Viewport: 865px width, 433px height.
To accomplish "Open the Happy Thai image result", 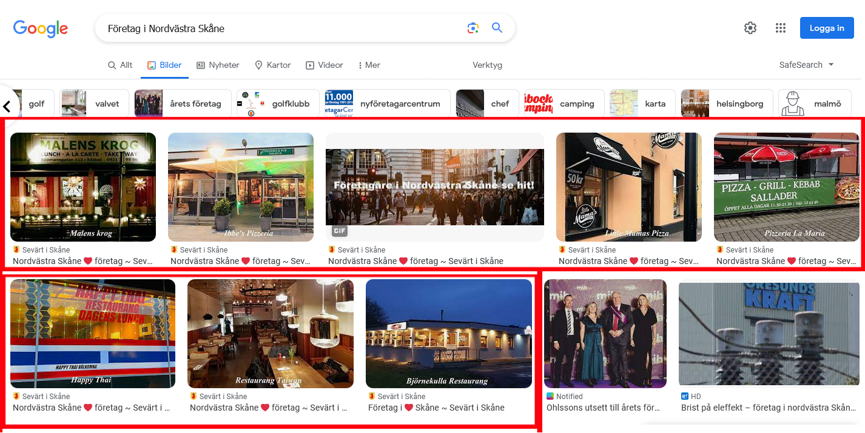I will click(93, 334).
